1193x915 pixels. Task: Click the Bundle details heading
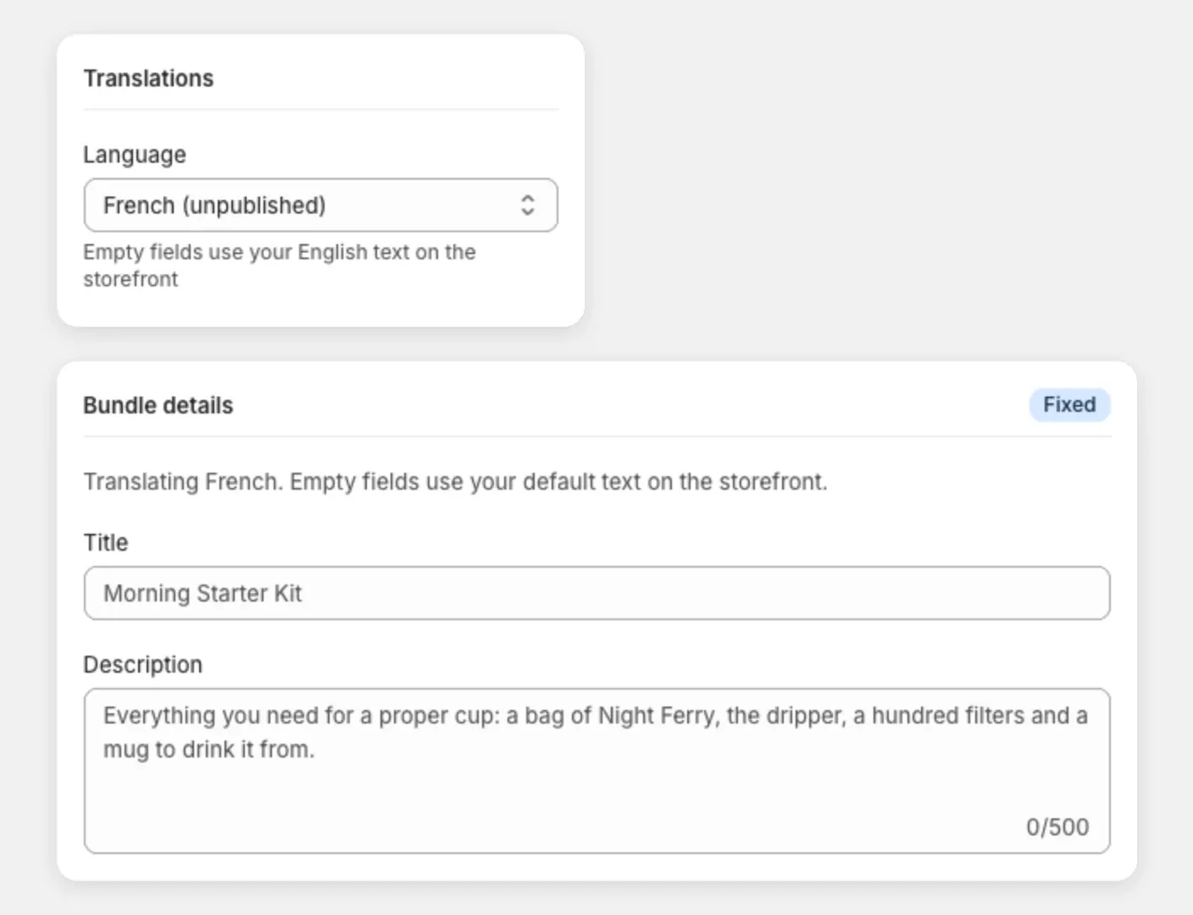[158, 406]
